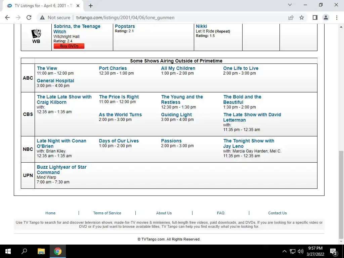This screenshot has width=344, height=258.
Task: Open the Nikki show link
Action: click(x=202, y=26)
